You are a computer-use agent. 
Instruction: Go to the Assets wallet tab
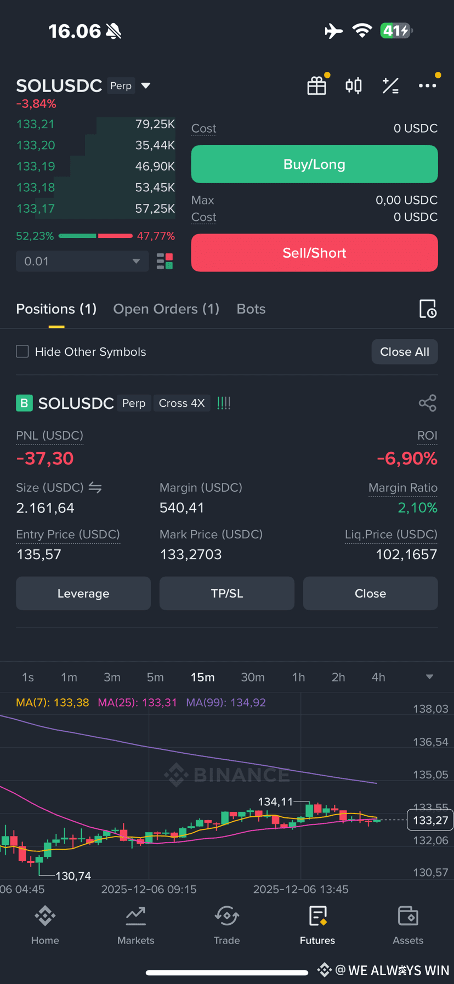click(x=408, y=925)
